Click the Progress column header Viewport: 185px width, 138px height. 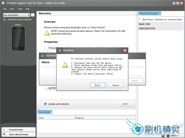click(102, 118)
